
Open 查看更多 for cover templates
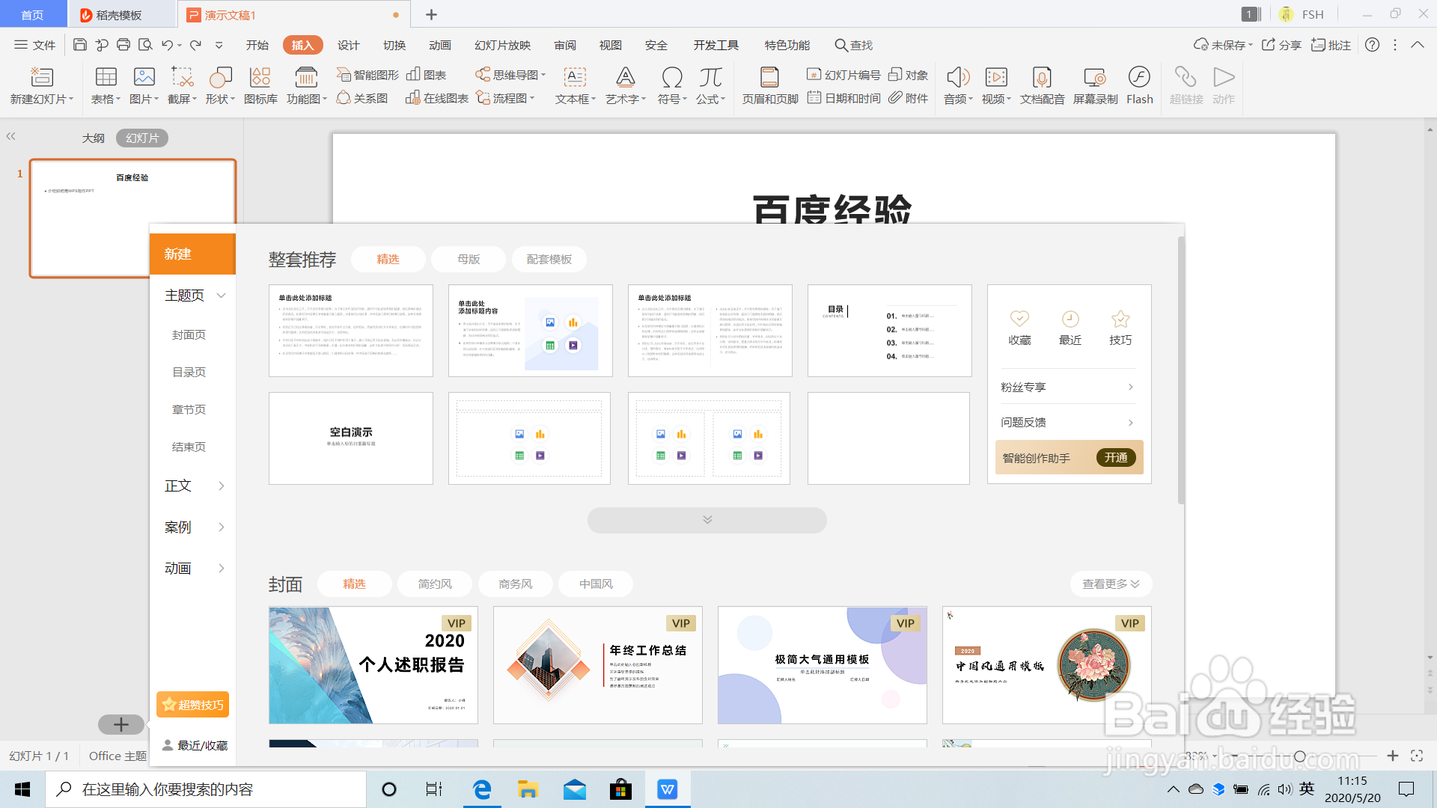pyautogui.click(x=1111, y=584)
